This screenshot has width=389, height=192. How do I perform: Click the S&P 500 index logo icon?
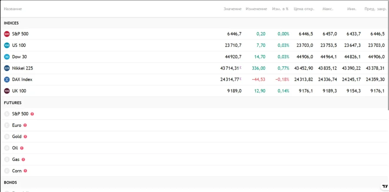7,34
